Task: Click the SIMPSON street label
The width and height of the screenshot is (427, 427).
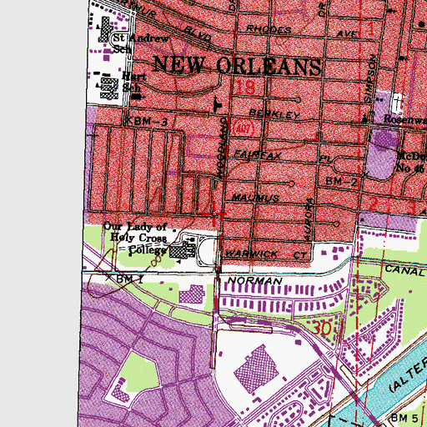Action: (371, 78)
